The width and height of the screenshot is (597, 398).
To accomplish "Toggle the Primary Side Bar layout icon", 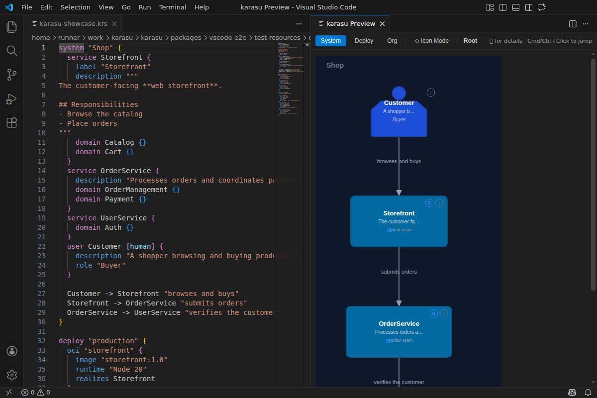I will pos(503,7).
